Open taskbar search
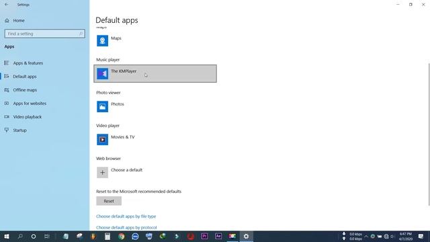430x242 pixels. point(20,237)
